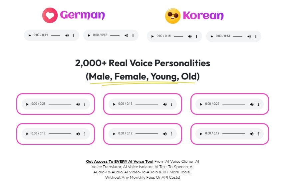Screen dimensions: 286x188
Task: Mute the German 0:14 audio player
Action: [x=67, y=35]
